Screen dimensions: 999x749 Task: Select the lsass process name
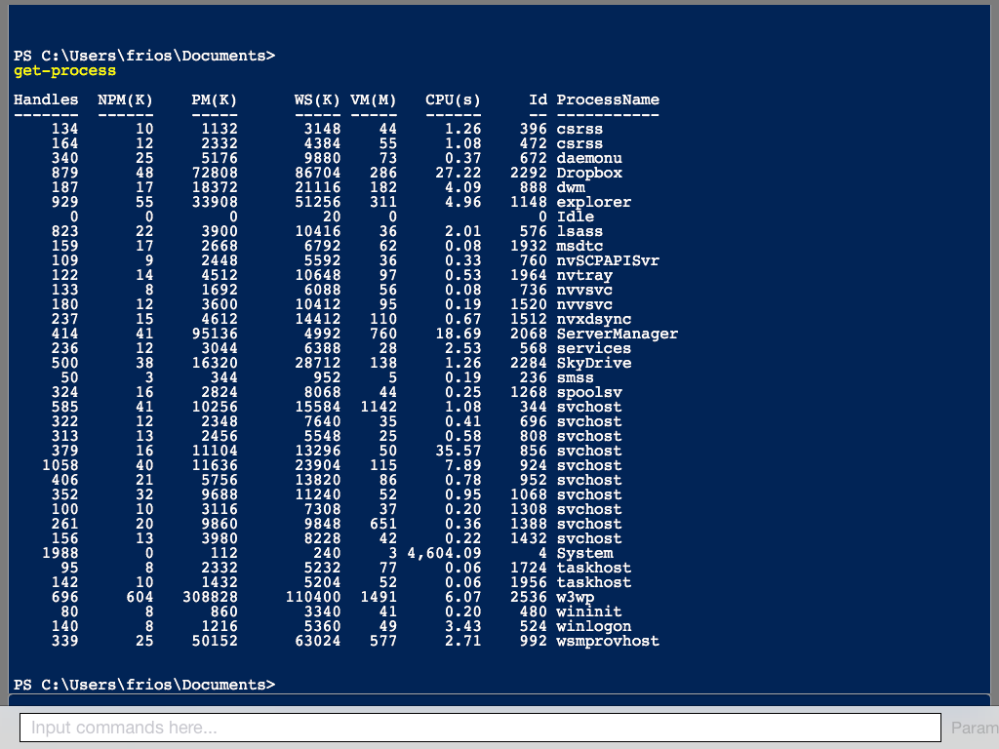pos(579,232)
